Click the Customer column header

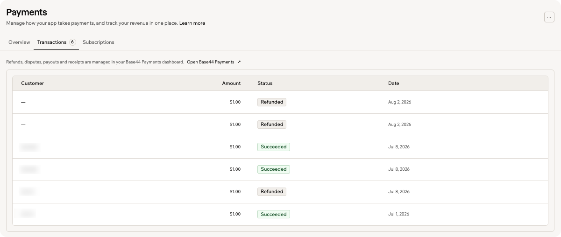[33, 84]
